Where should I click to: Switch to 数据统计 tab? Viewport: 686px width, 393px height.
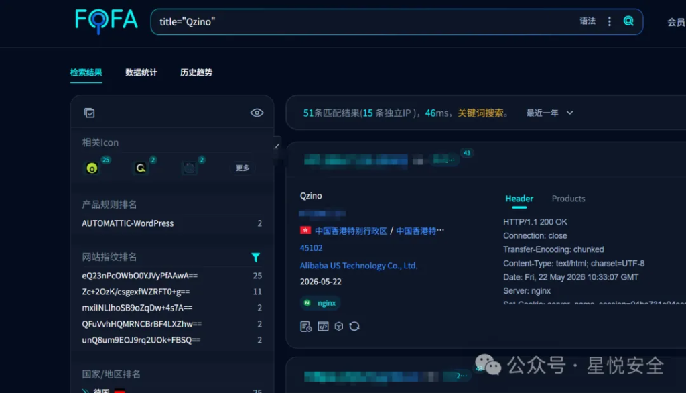tap(141, 72)
